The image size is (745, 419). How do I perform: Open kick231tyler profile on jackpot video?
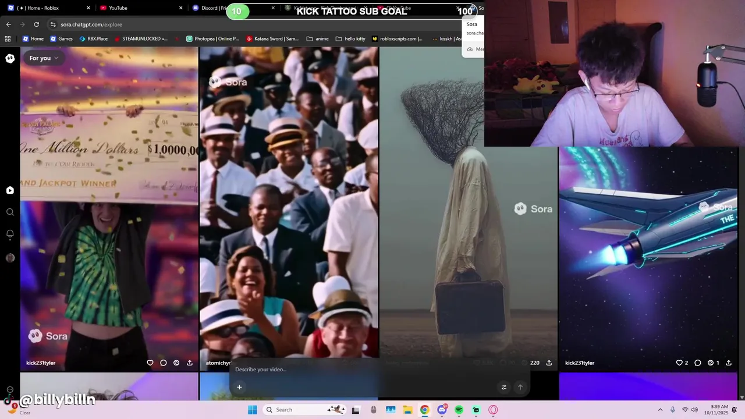41,363
